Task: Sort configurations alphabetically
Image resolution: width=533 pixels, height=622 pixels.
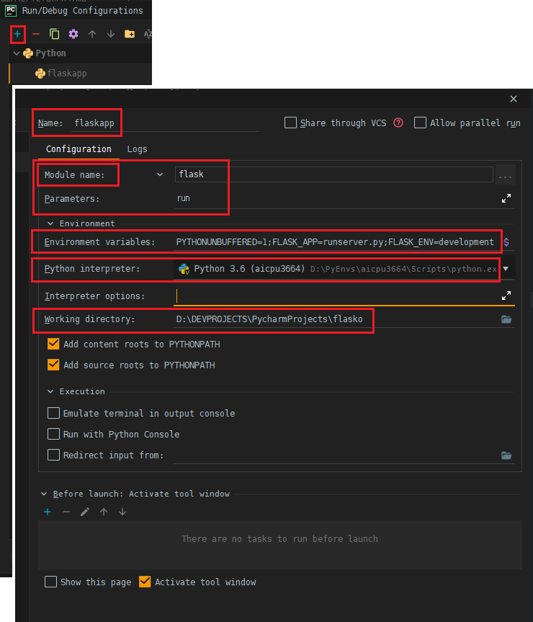Action: [x=148, y=34]
